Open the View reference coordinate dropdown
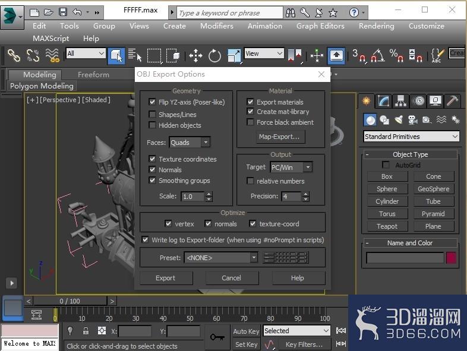The height and width of the screenshot is (351, 467). 264,53
